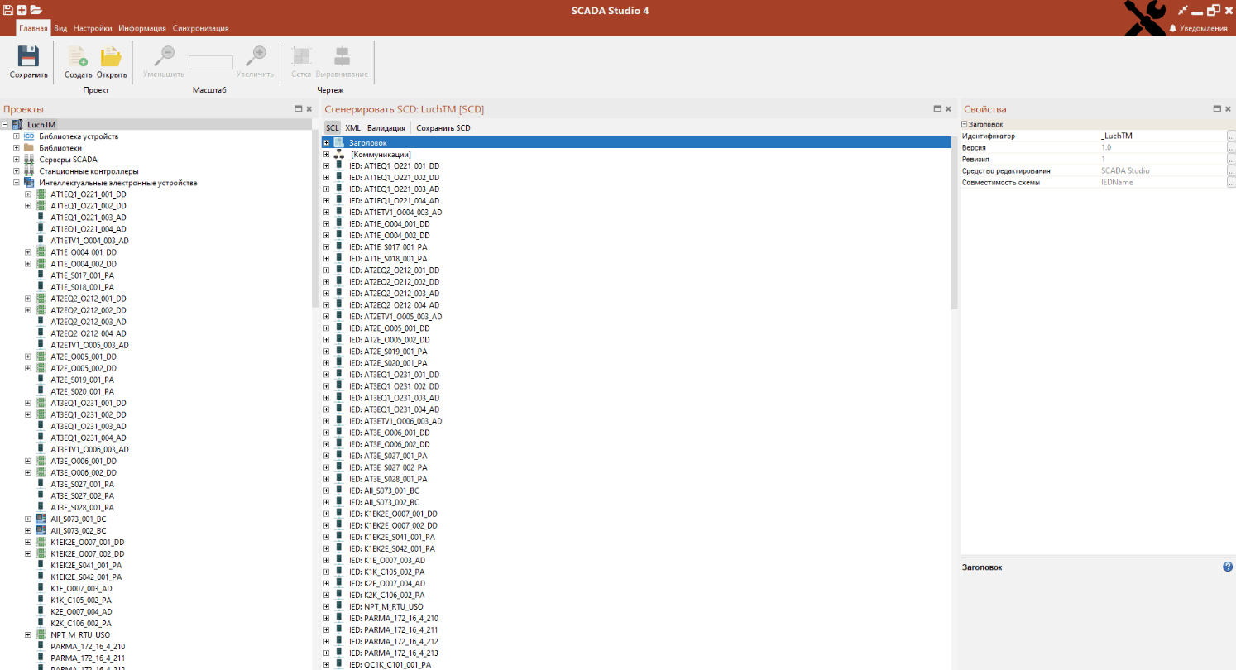Click the quick-access open folder icon in title bar

pyautogui.click(x=36, y=10)
